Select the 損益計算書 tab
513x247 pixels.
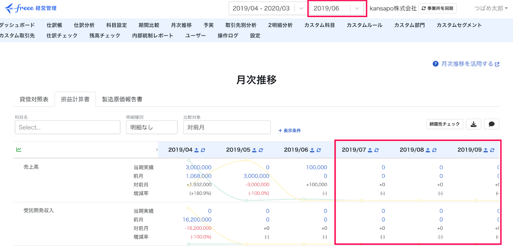click(x=75, y=99)
